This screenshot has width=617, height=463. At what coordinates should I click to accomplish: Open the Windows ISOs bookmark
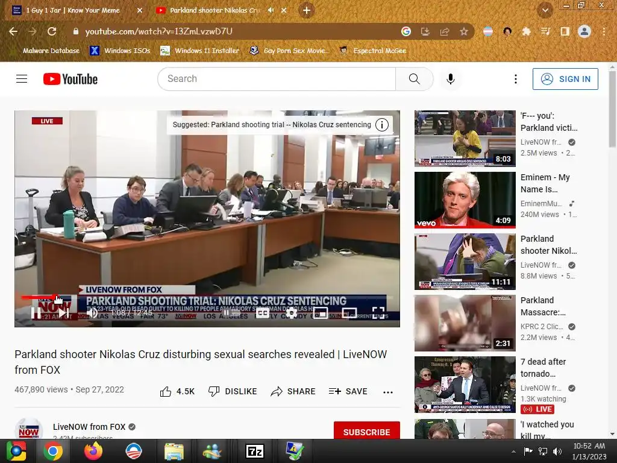click(120, 51)
